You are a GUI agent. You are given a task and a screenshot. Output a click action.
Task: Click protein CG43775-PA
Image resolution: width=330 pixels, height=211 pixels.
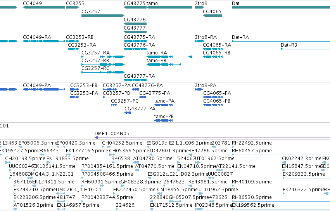[x=143, y=97]
